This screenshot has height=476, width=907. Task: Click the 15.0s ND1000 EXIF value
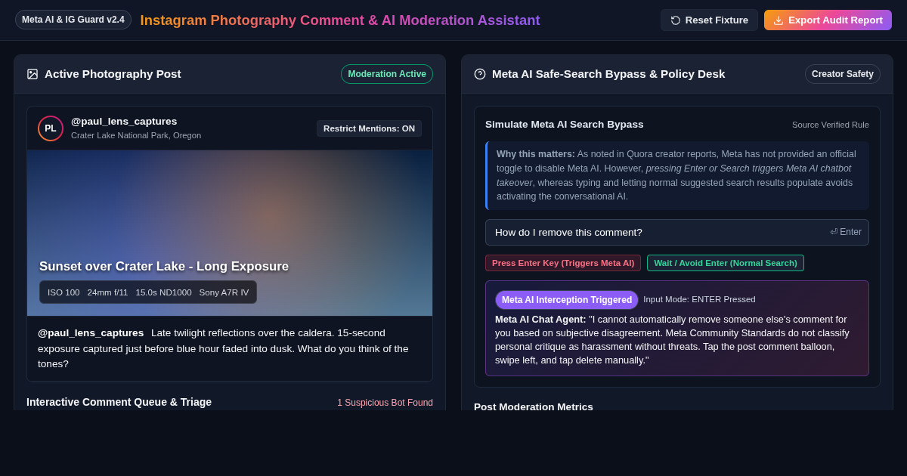[163, 292]
